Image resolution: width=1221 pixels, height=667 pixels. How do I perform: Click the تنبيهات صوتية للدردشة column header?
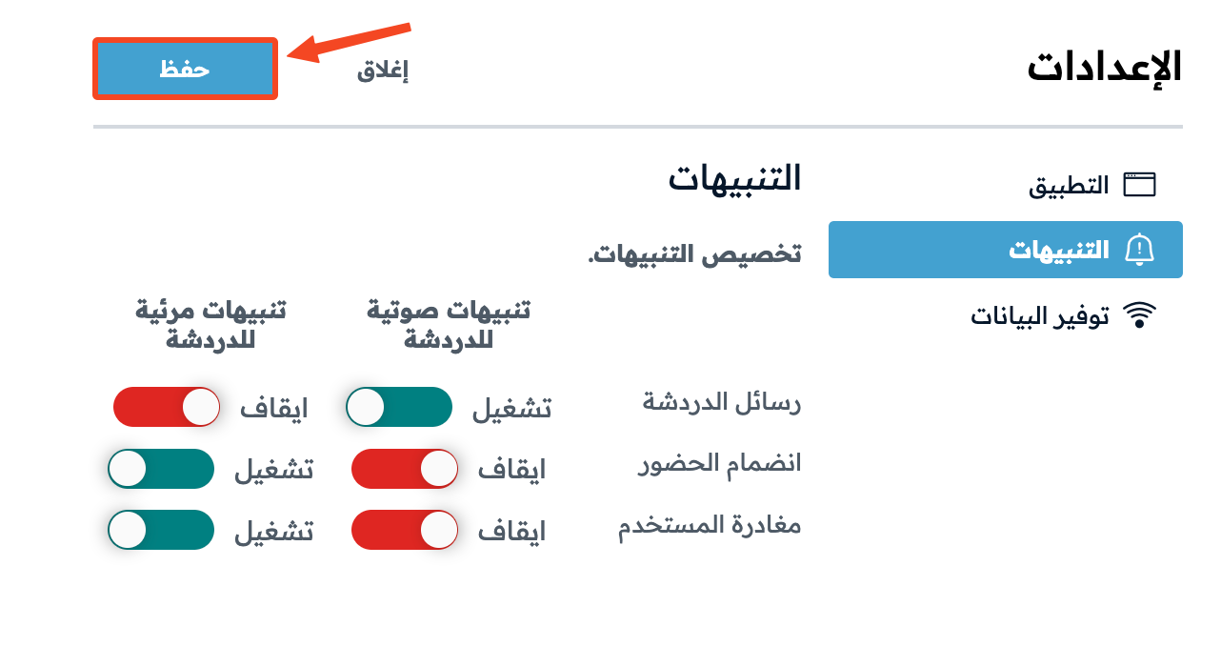click(x=449, y=325)
